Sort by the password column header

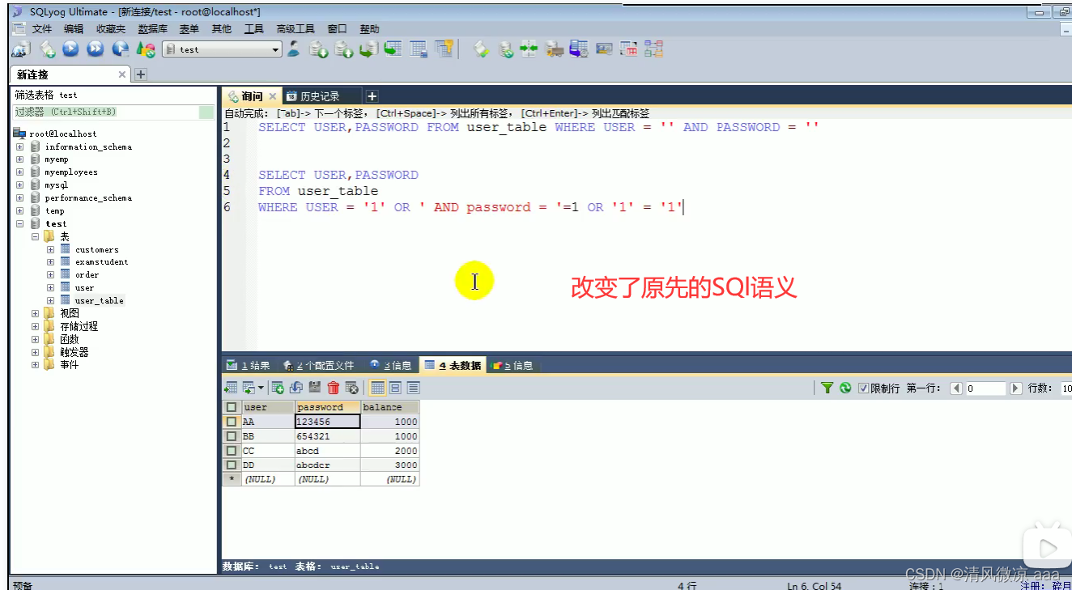pos(328,407)
